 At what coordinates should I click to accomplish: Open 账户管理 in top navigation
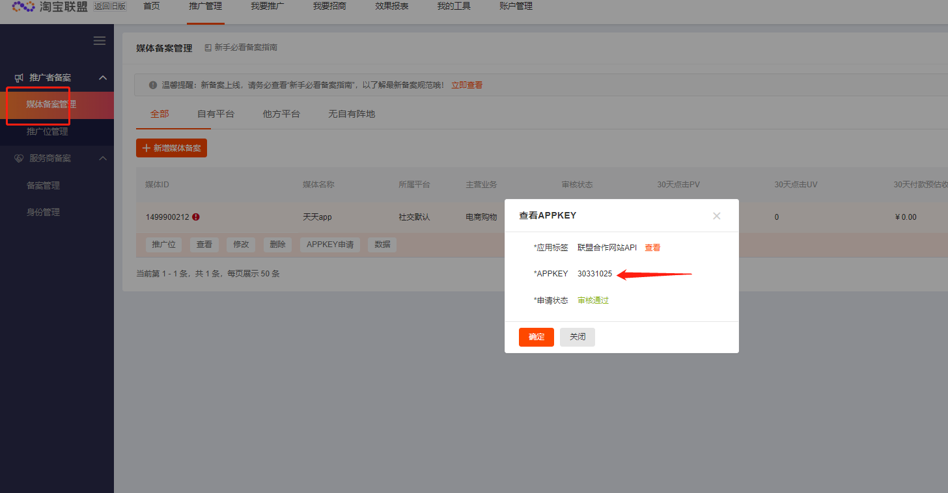coord(516,7)
